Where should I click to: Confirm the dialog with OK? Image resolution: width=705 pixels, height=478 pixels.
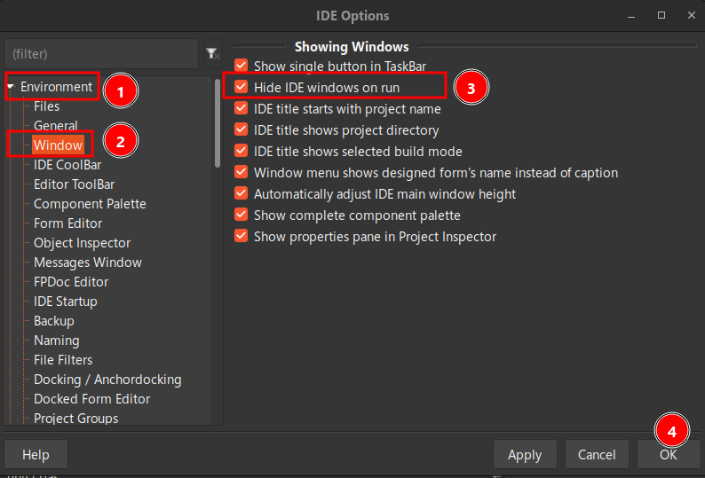[x=669, y=455]
